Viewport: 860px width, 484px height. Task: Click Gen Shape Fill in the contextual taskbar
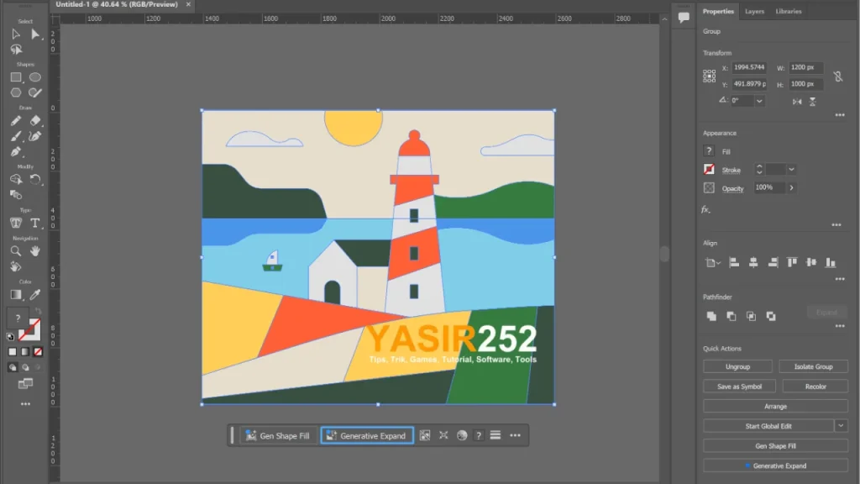279,436
